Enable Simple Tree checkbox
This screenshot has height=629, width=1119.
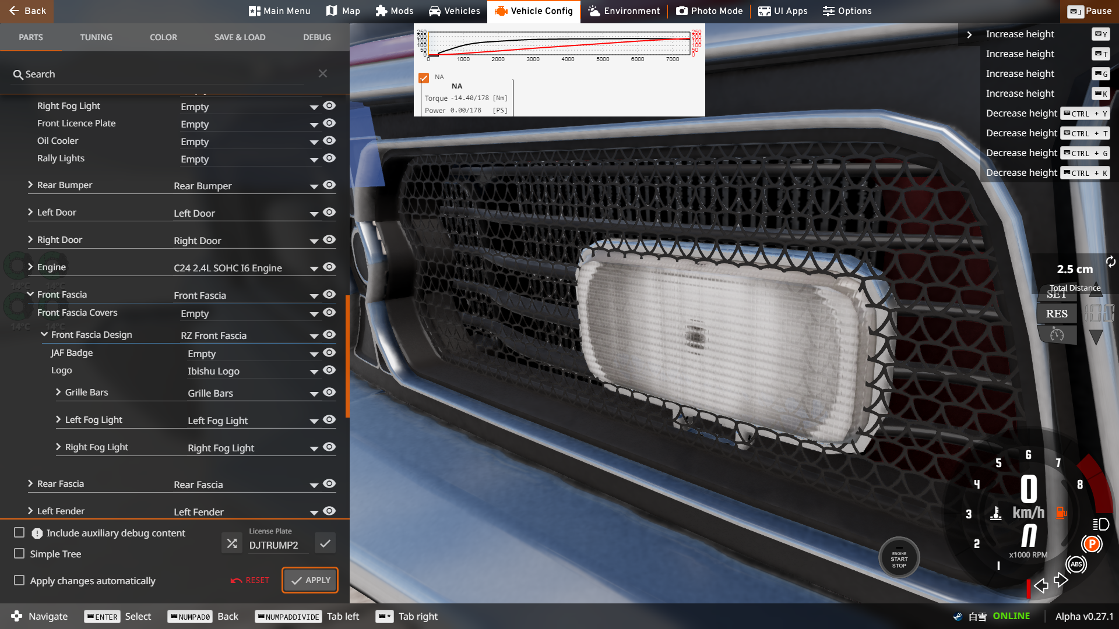click(x=19, y=554)
